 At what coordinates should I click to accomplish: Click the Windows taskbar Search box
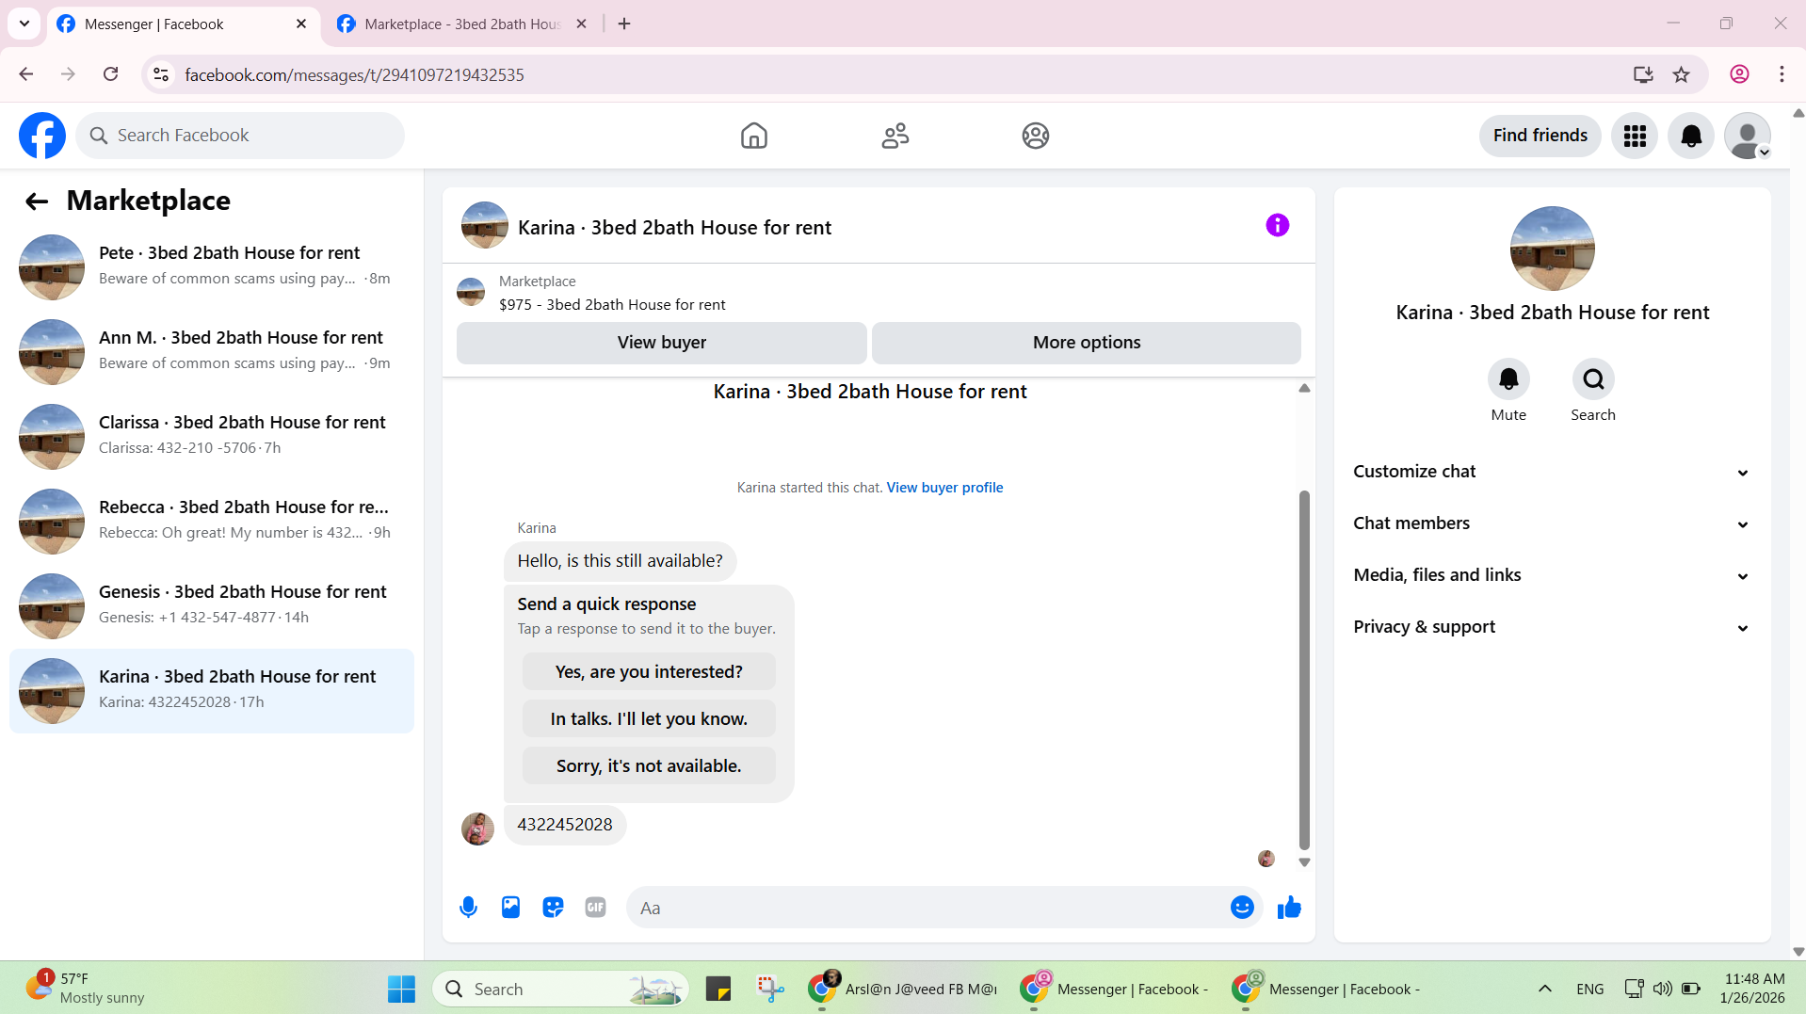[561, 989]
